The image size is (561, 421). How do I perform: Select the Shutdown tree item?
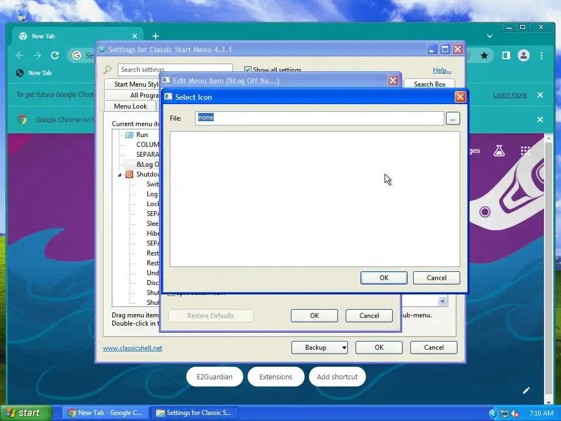point(147,174)
